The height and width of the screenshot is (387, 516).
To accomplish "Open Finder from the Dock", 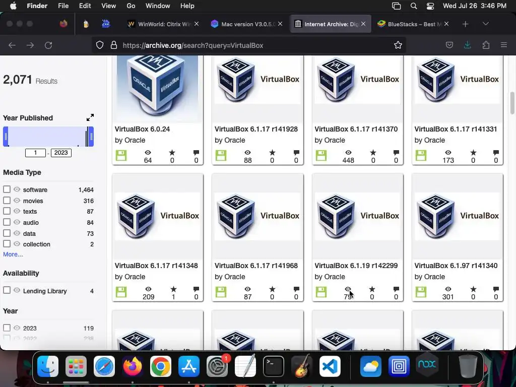I will 48,366.
